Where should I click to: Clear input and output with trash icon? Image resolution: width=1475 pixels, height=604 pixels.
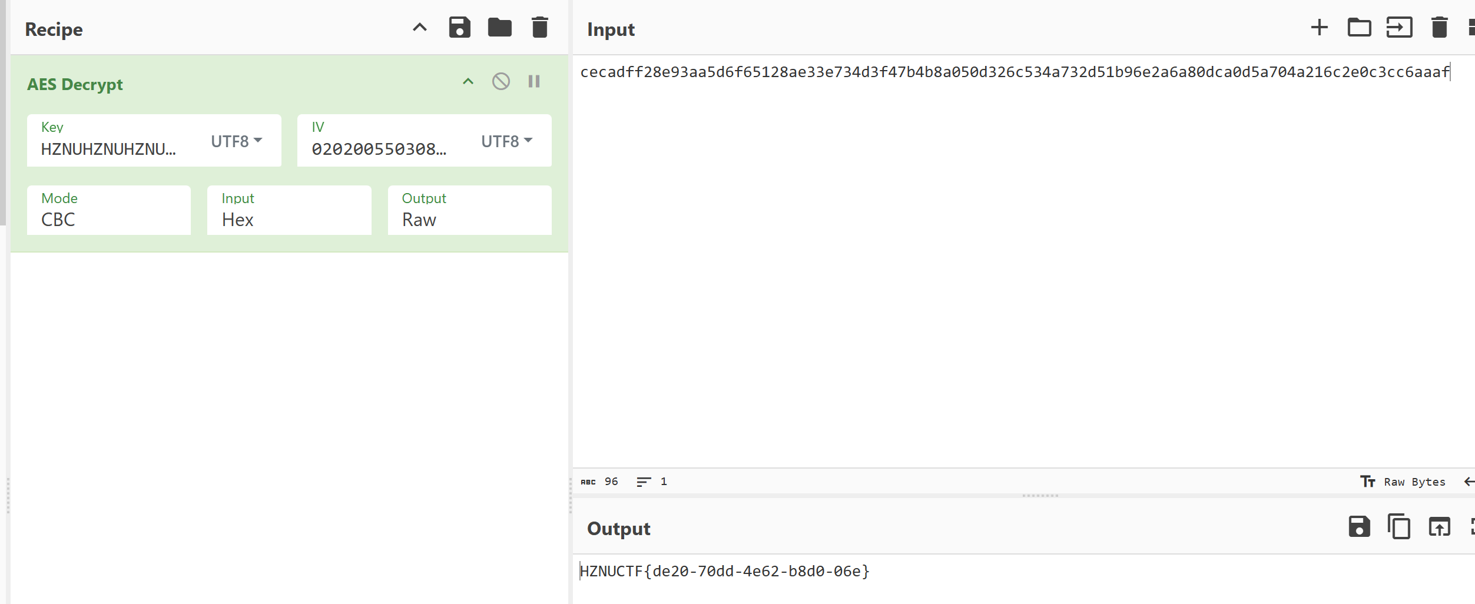point(1439,28)
